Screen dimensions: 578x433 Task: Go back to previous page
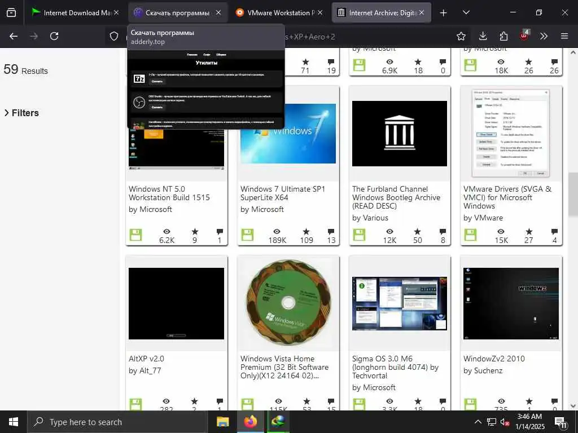coord(14,36)
